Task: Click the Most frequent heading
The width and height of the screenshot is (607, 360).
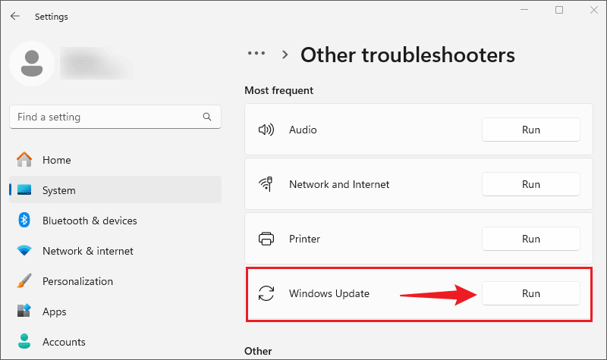Action: pyautogui.click(x=278, y=90)
